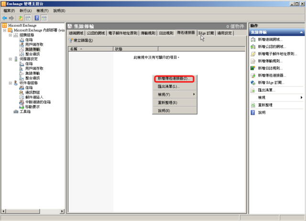Open the 說明(H) menu in menu bar
Image resolution: width=306 pixels, height=221 pixels.
click(59, 11)
